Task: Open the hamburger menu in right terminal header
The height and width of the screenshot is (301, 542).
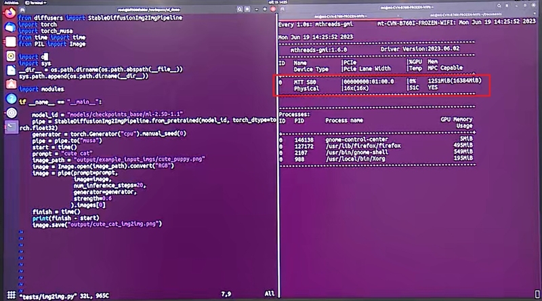Action: tap(507, 6)
